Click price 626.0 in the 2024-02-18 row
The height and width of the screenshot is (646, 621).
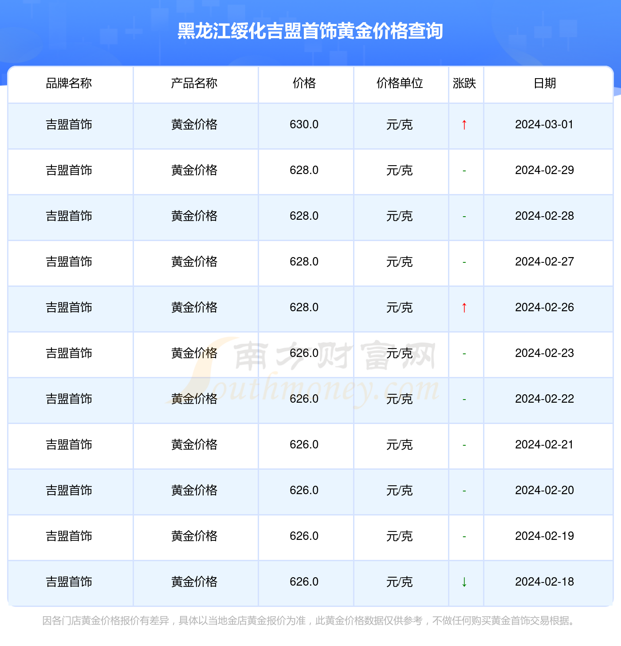click(304, 582)
